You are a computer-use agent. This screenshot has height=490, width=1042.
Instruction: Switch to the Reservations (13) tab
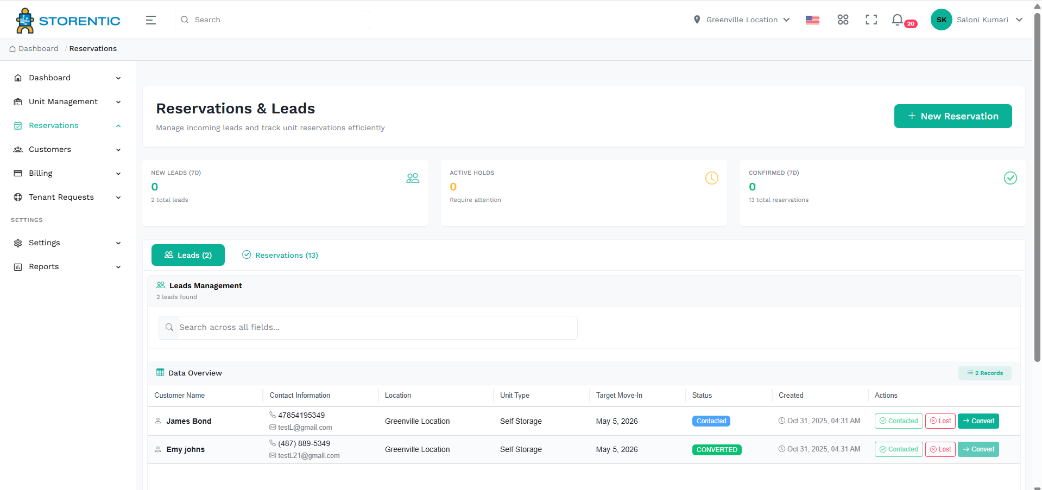(280, 255)
